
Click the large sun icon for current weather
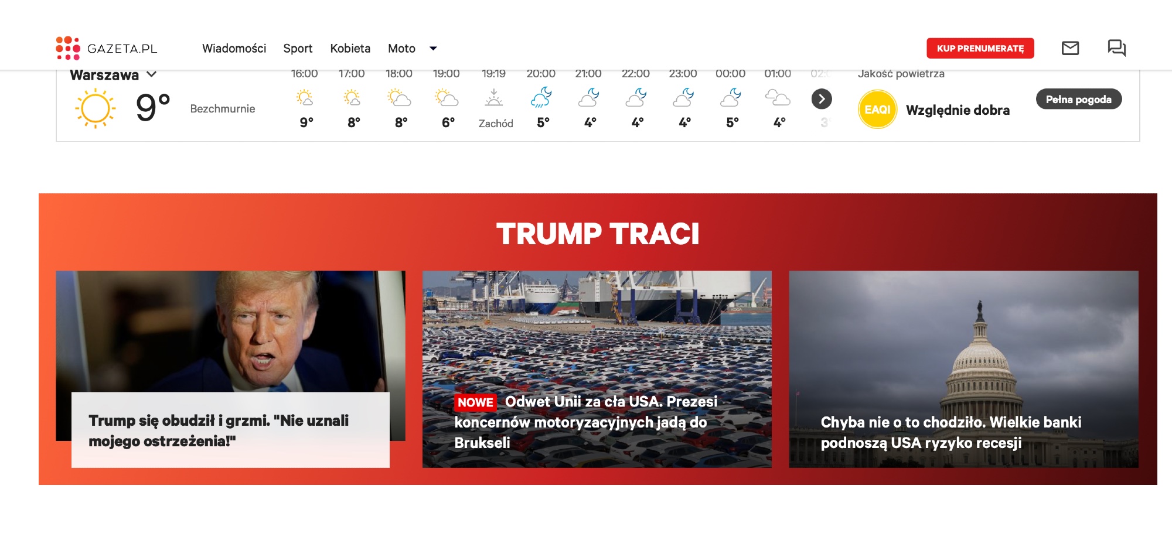coord(95,108)
